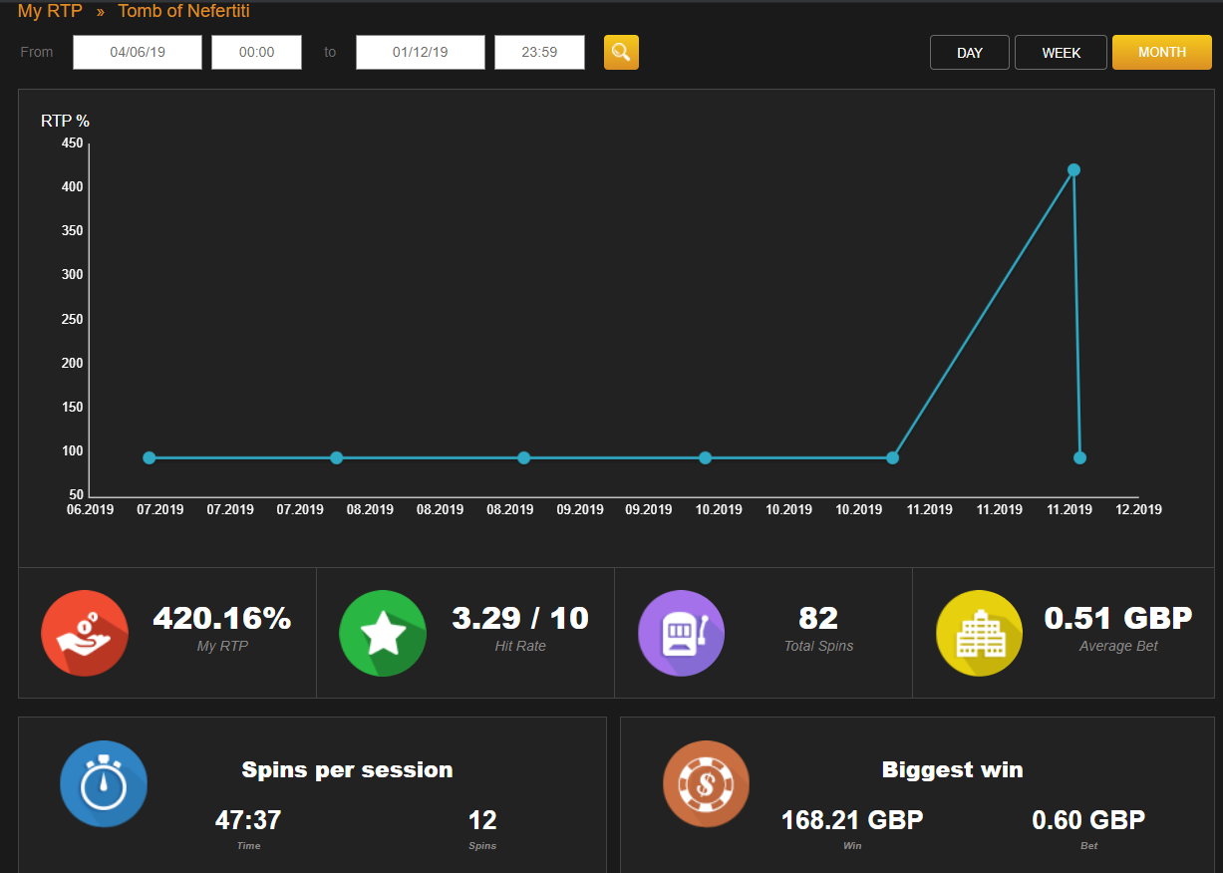
Task: Click the 168.21 GBP biggest win value
Action: (x=852, y=820)
